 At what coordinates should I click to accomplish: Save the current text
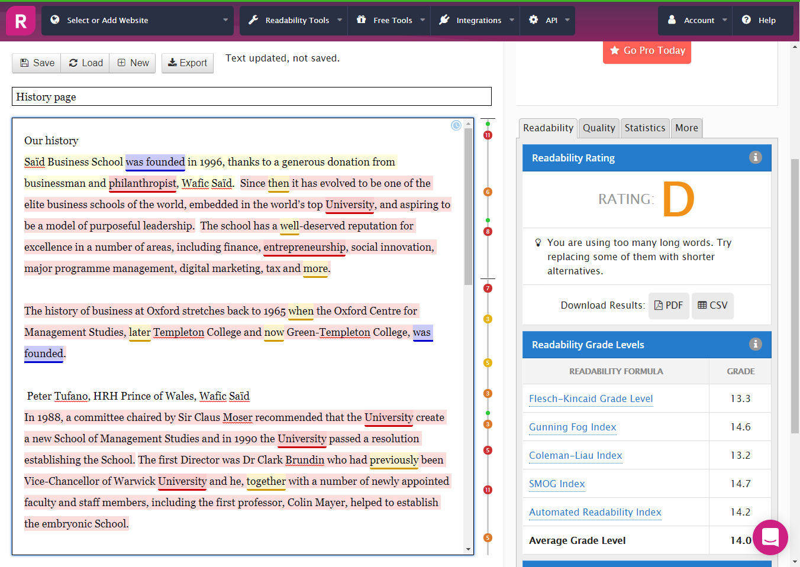point(37,63)
